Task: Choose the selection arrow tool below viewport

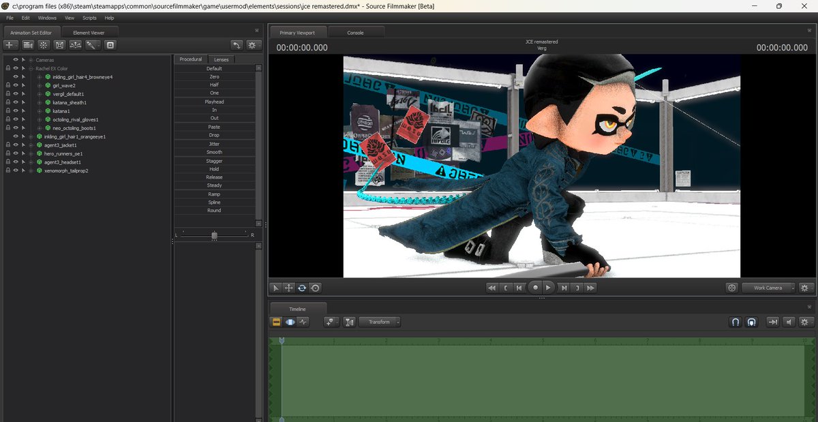Action: pos(276,288)
